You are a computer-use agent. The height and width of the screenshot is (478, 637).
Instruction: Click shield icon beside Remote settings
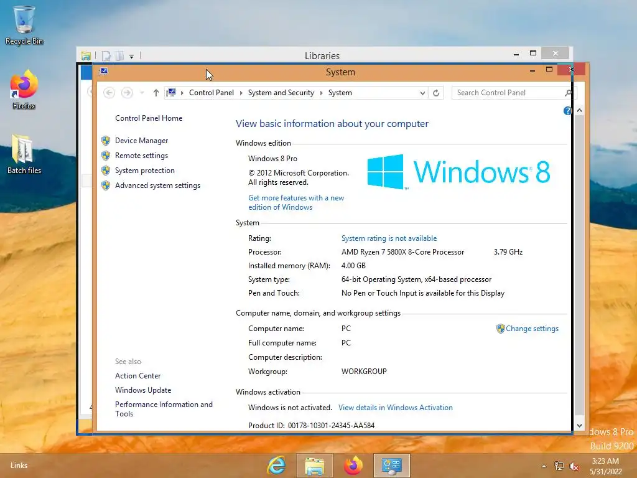tap(106, 156)
